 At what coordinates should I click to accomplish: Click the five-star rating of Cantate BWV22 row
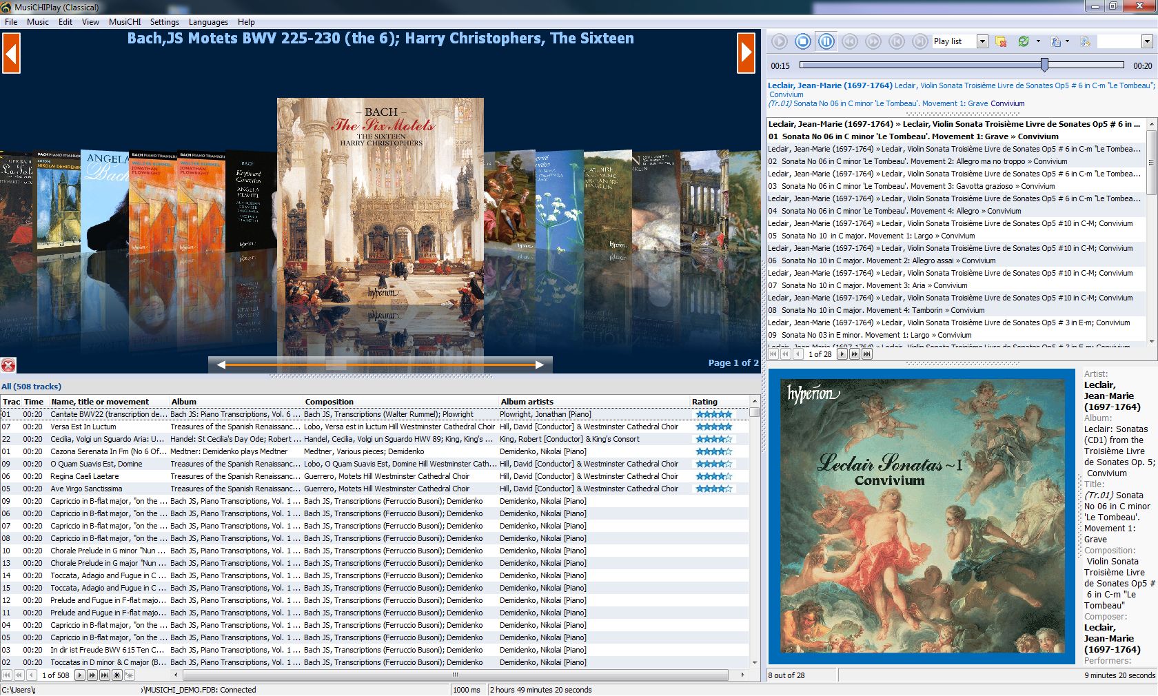point(714,414)
